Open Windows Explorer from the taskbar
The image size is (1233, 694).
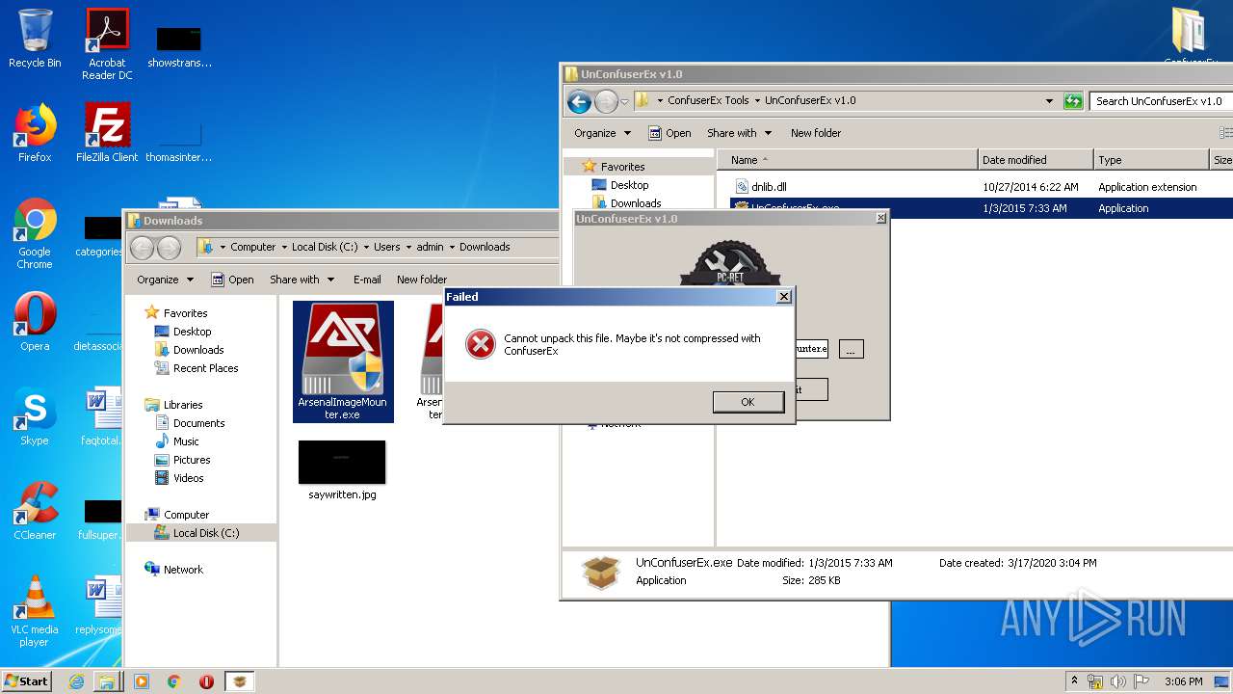107,681
